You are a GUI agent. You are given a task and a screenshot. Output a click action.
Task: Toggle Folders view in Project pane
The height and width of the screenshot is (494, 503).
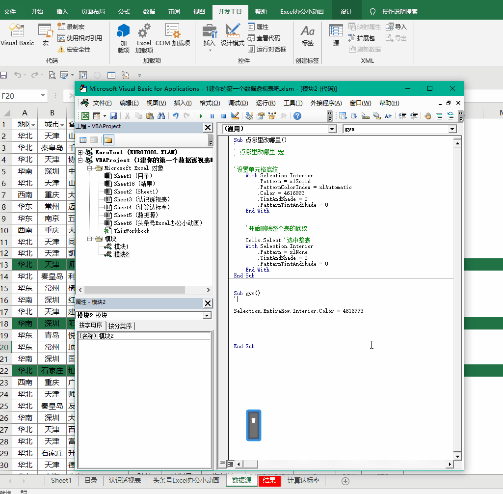pos(108,140)
